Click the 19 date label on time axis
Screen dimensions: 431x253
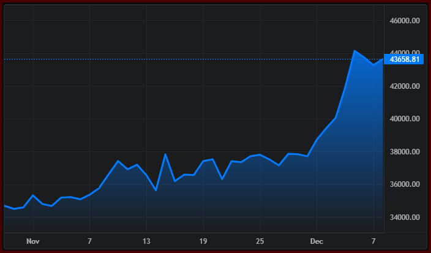(x=203, y=241)
